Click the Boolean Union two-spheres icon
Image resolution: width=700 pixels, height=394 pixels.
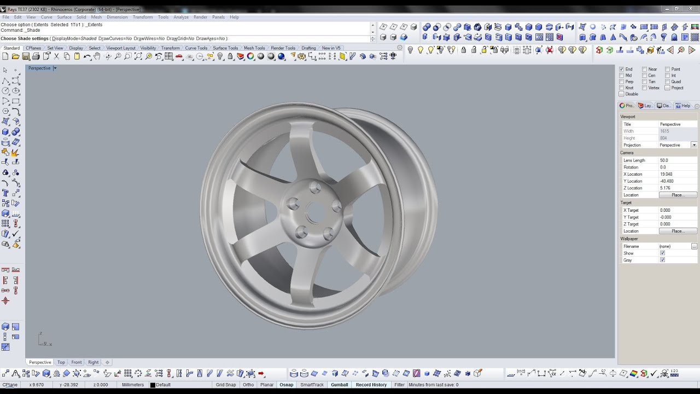(x=427, y=27)
